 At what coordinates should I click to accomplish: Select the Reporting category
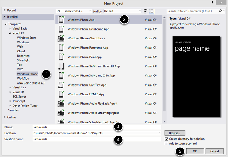(x=23, y=56)
